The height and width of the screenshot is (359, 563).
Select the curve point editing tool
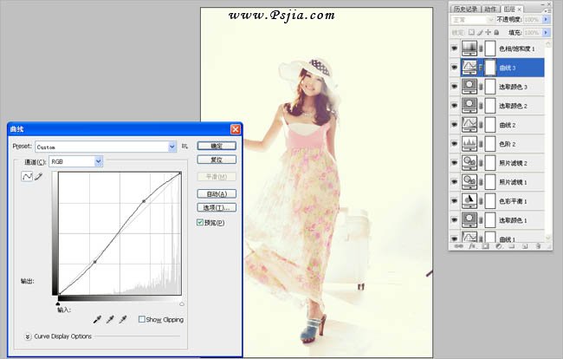[26, 177]
